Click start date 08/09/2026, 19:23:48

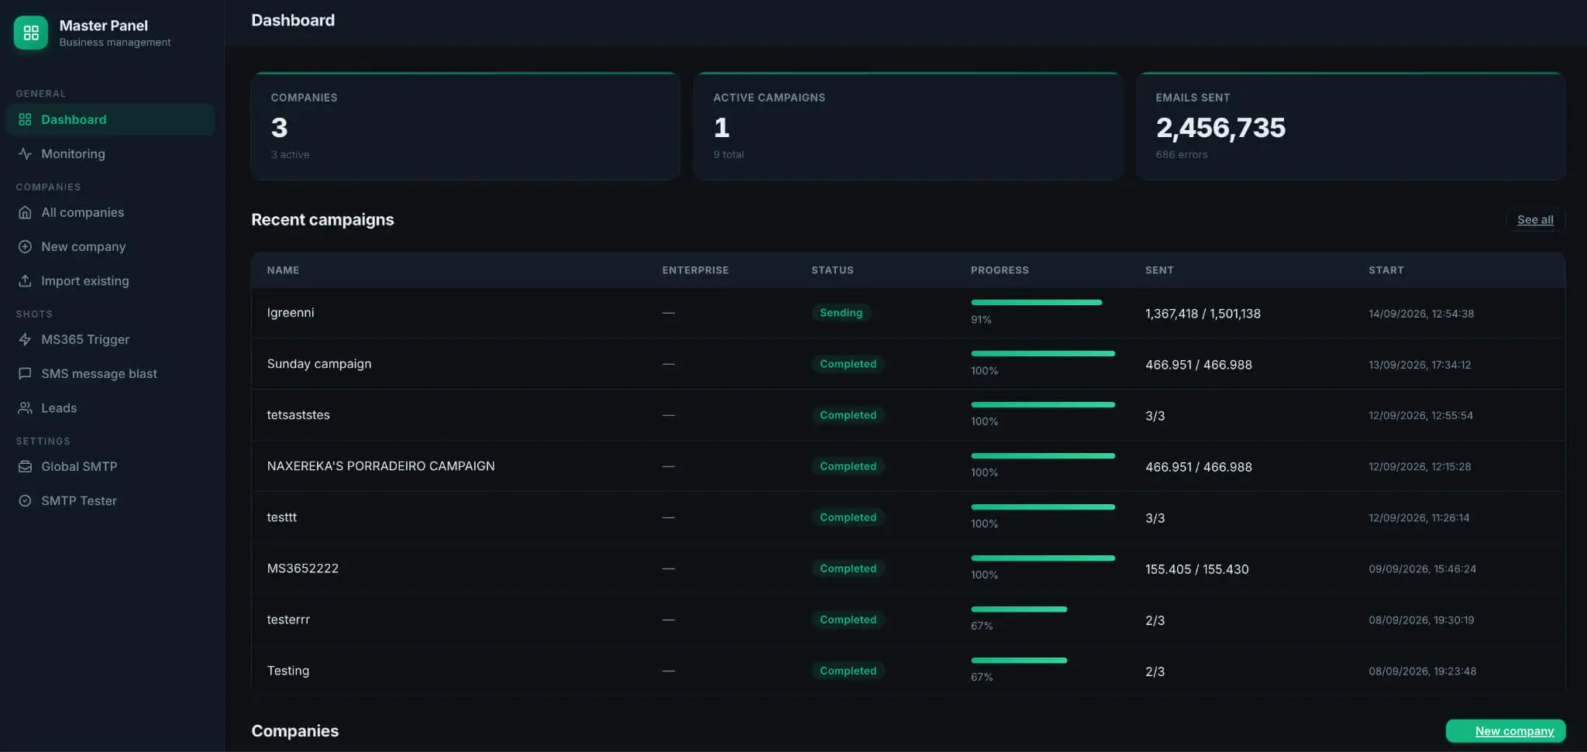pos(1422,671)
